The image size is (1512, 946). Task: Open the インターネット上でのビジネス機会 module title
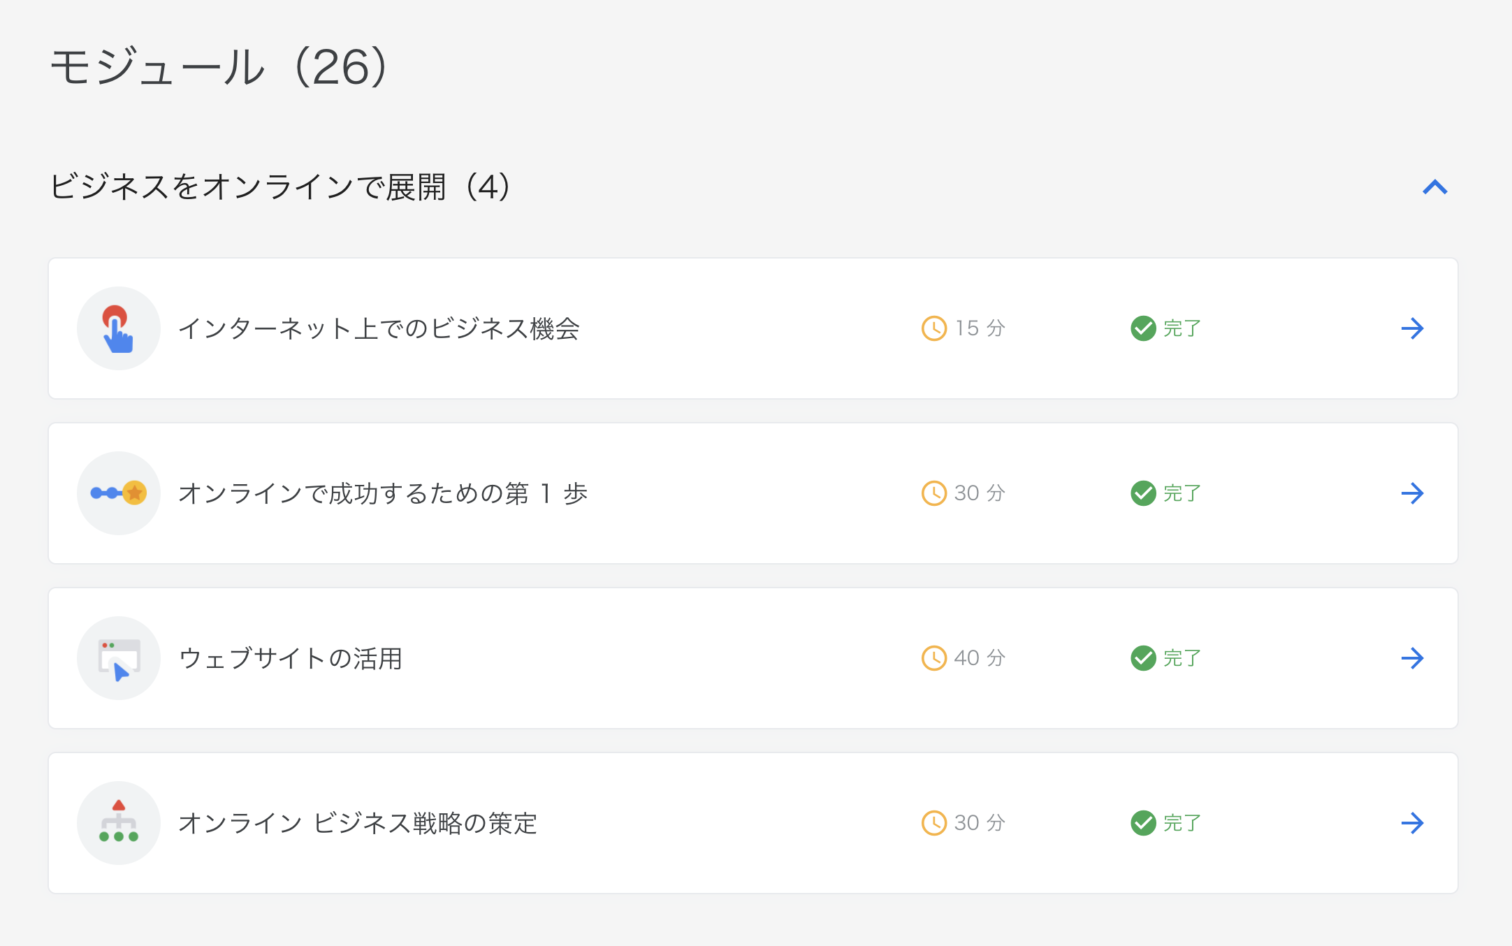(x=379, y=328)
